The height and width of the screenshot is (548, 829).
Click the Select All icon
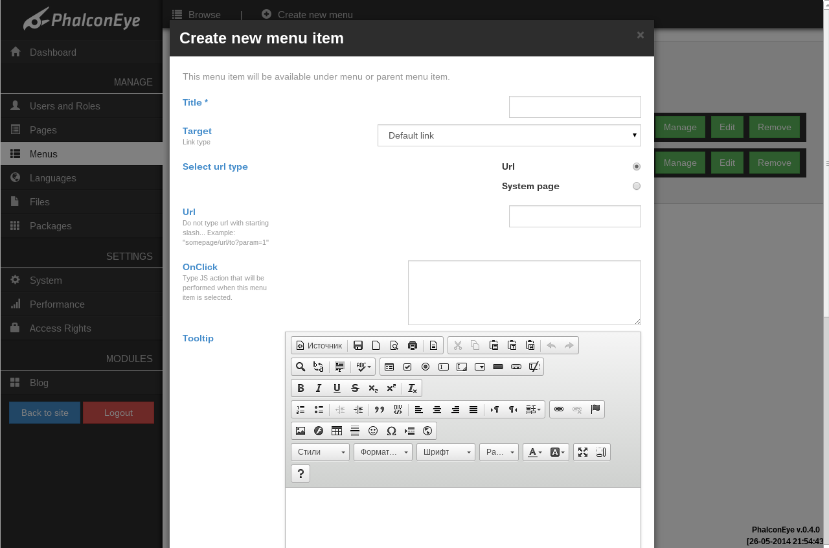click(339, 367)
